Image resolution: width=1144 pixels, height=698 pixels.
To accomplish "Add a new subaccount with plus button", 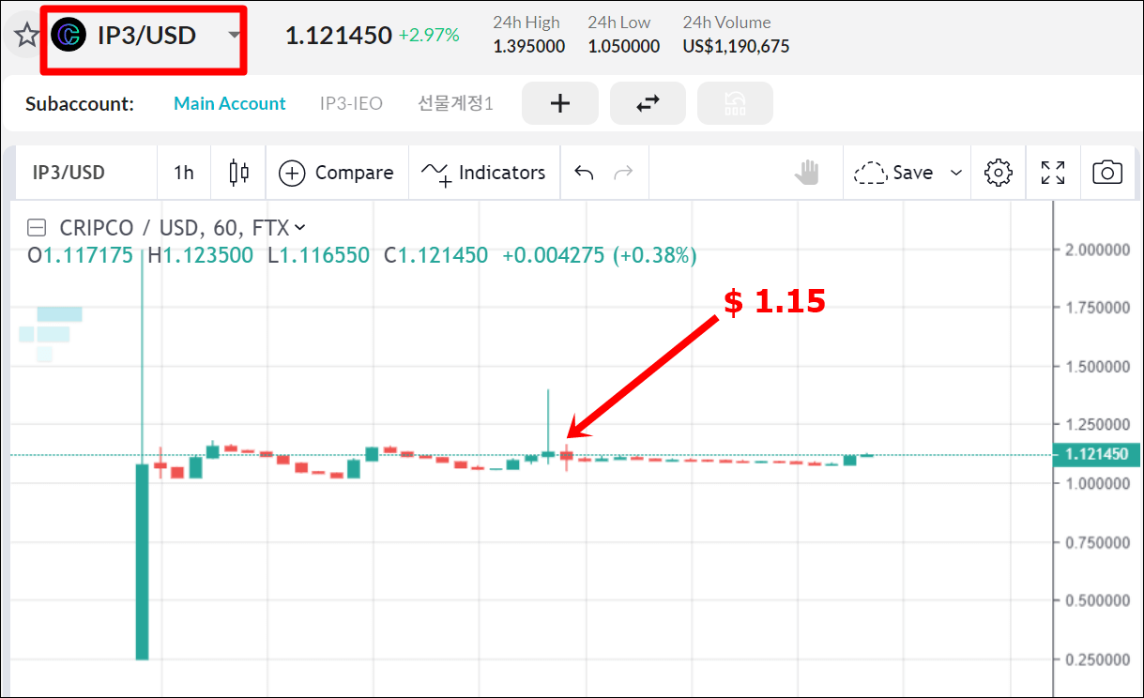I will point(560,103).
